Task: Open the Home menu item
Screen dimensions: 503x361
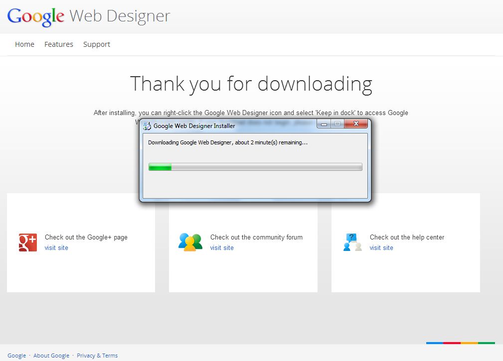Action: (x=24, y=44)
